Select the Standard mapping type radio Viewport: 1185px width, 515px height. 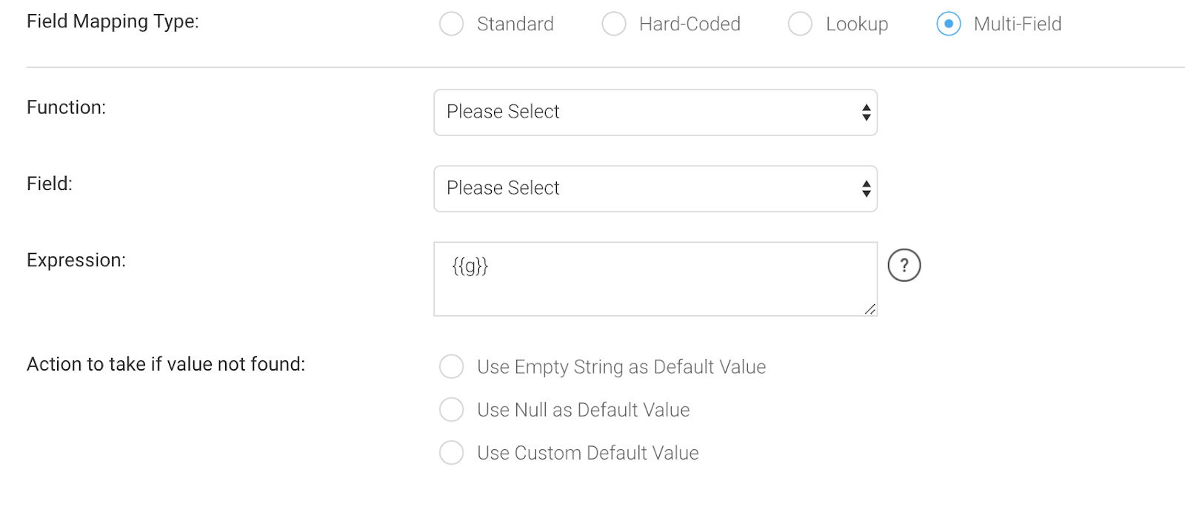point(451,24)
